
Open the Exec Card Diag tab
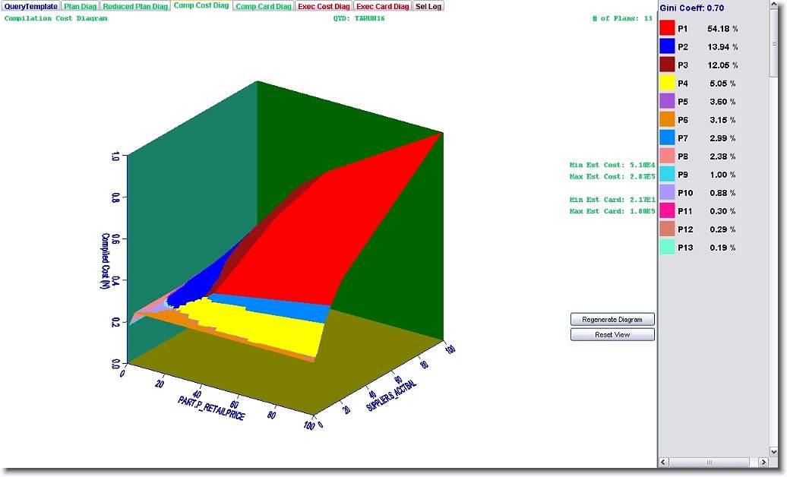382,6
